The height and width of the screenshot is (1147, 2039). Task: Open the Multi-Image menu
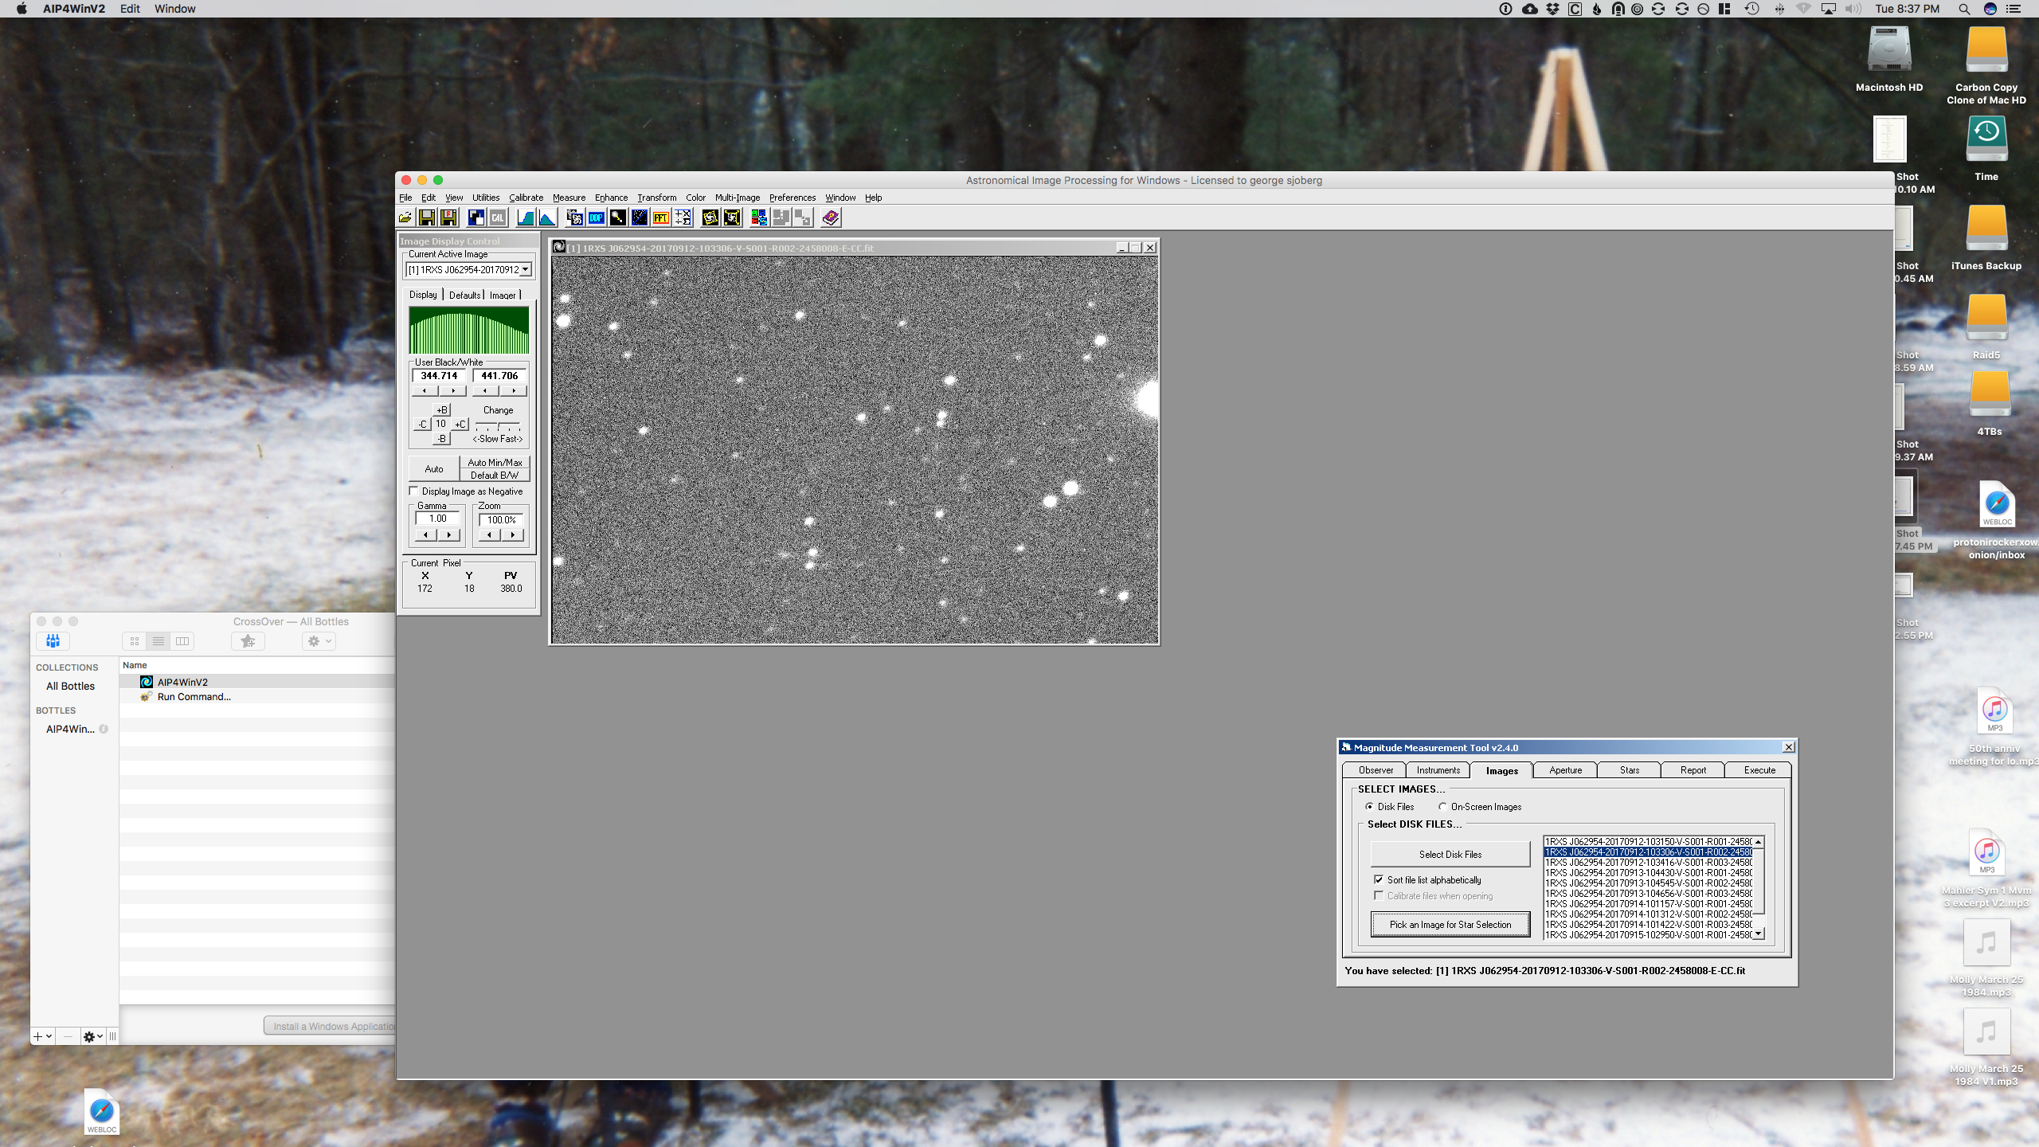click(737, 198)
